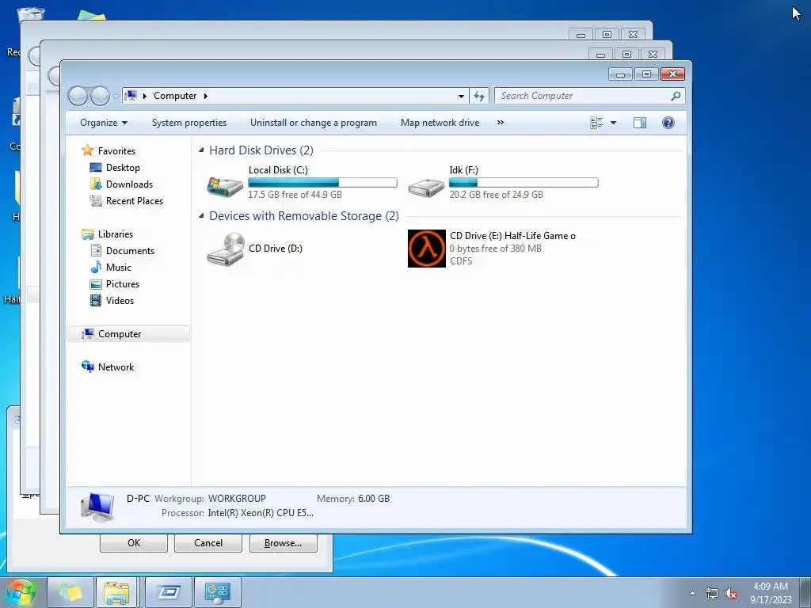Click System properties in toolbar
The height and width of the screenshot is (608, 811).
[x=189, y=123]
